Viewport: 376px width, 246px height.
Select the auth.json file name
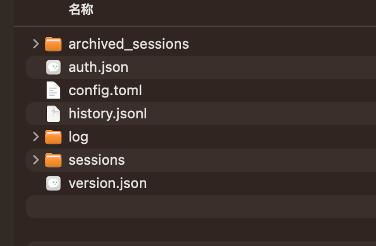click(x=98, y=67)
